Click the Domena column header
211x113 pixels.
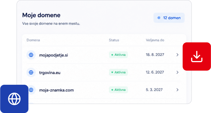point(33,40)
